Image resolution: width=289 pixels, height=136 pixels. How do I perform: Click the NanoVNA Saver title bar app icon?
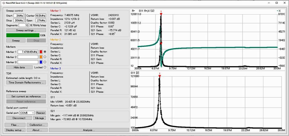[x=3, y=3]
